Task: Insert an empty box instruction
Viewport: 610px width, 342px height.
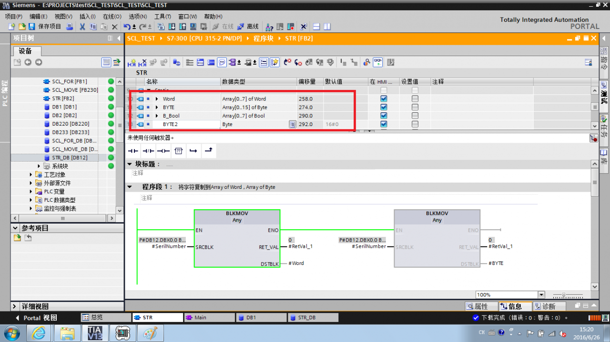Action: (179, 151)
